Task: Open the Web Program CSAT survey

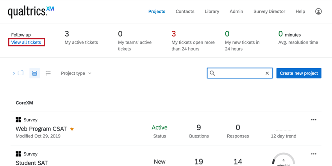Action: tap(41, 129)
